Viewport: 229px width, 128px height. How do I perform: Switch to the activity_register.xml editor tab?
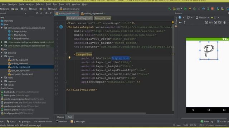(93, 14)
